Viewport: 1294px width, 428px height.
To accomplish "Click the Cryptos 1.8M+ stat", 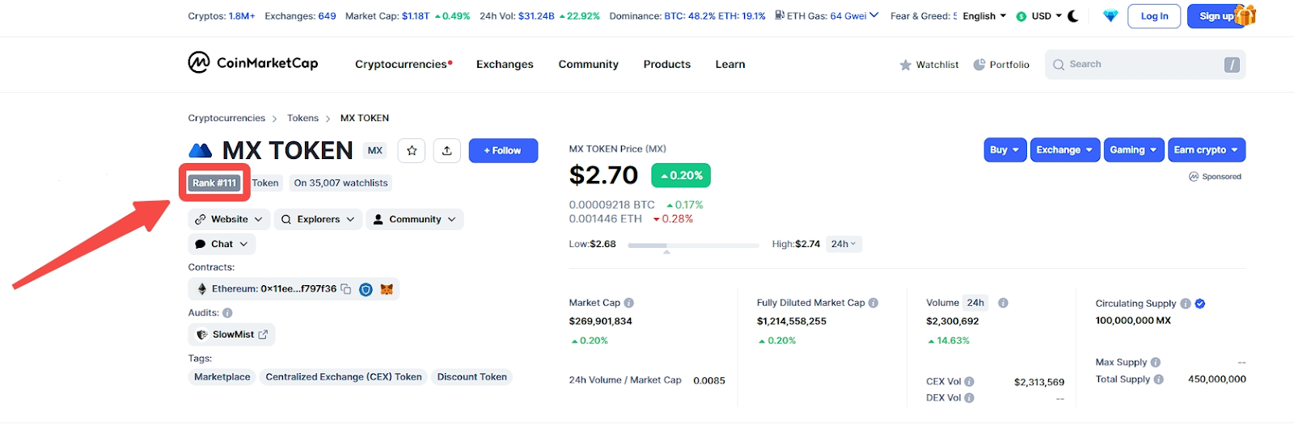I will click(221, 16).
